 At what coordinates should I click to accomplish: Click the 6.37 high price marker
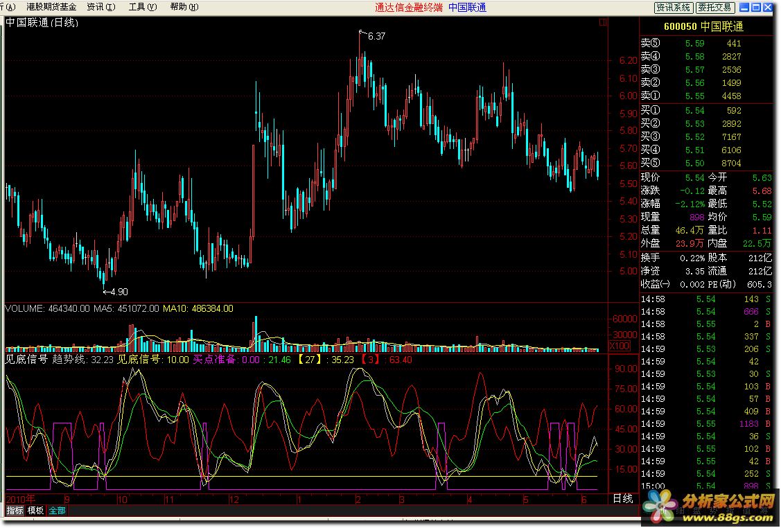pyautogui.click(x=376, y=36)
